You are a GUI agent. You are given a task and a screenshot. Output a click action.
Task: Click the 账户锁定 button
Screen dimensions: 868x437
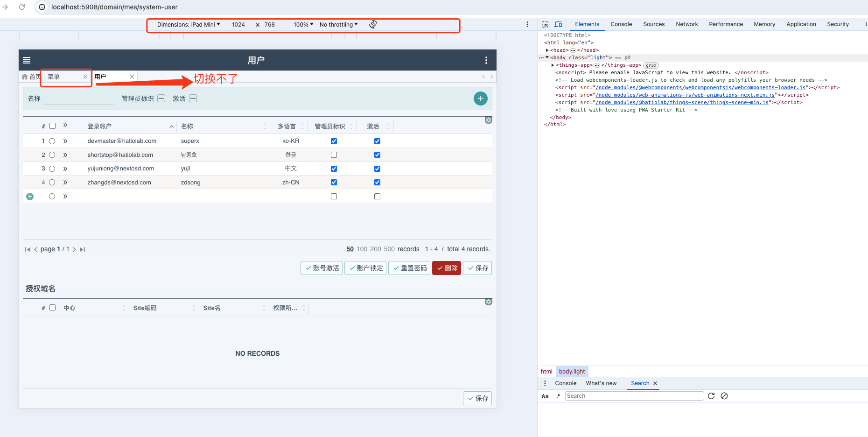pyautogui.click(x=365, y=268)
